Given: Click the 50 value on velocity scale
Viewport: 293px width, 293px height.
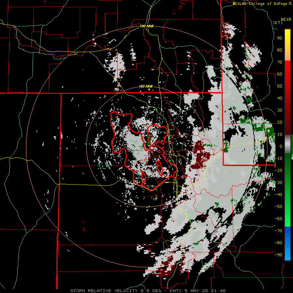Looking at the screenshot, I should coord(280,86).
